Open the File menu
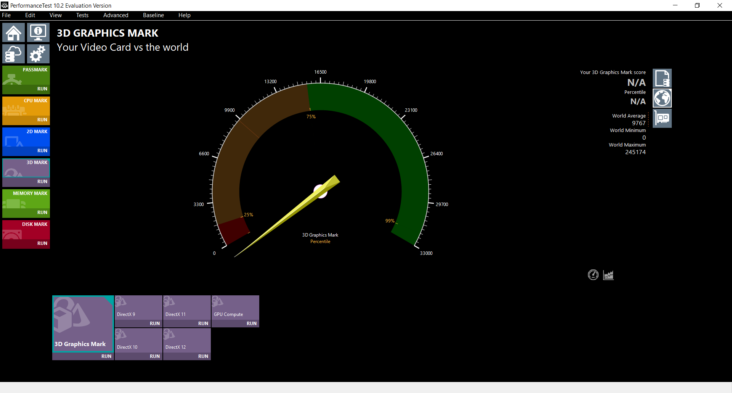Screen dimensions: 732x393 pos(6,15)
